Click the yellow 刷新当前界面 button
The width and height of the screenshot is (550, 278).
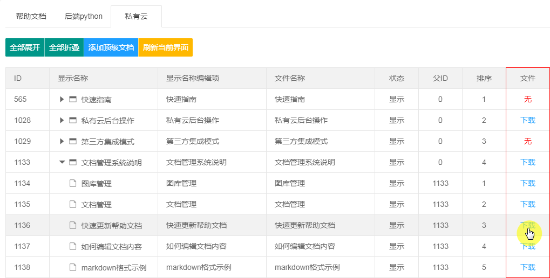click(166, 47)
